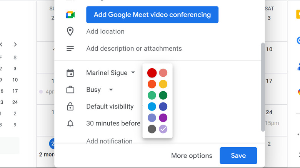Viewport: 300px width, 168px height.
Task: Open More options
Action: click(192, 156)
